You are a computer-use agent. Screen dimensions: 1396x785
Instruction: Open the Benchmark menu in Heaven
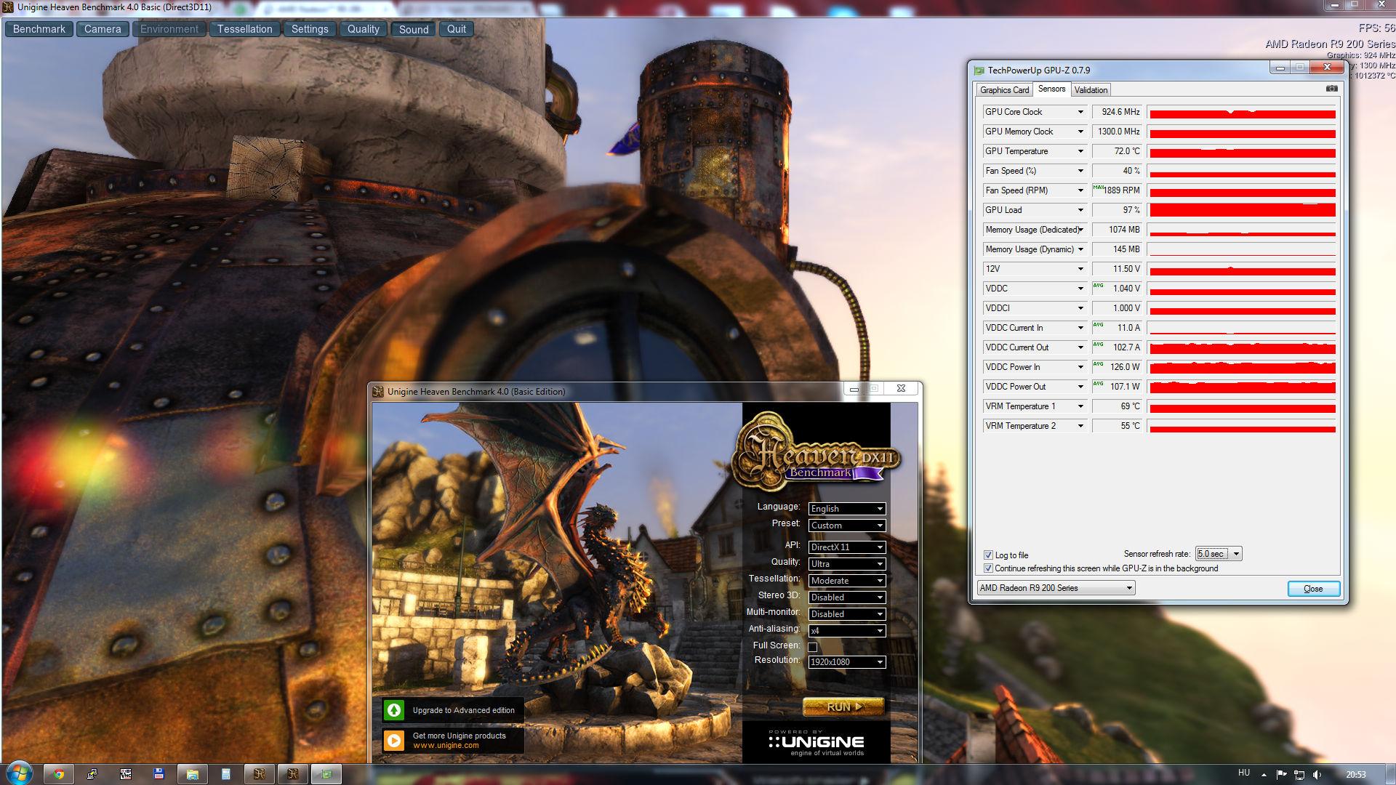(x=39, y=29)
